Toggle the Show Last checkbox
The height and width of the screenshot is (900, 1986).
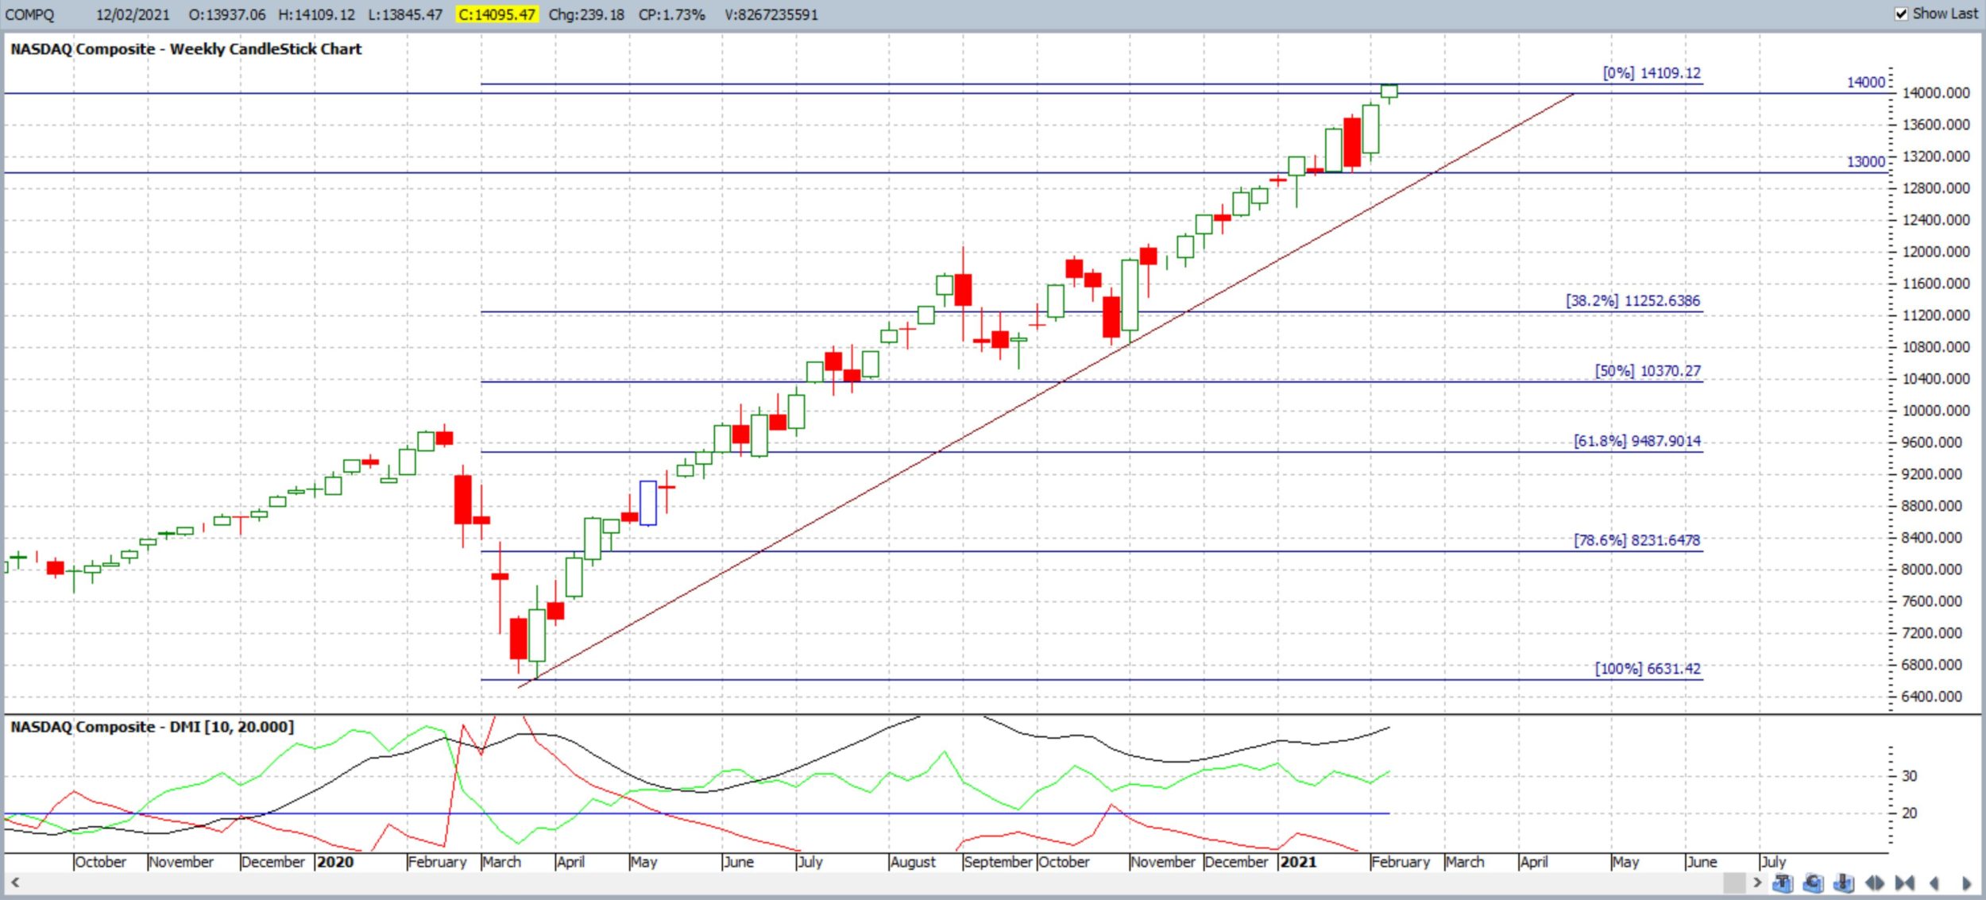[1901, 14]
